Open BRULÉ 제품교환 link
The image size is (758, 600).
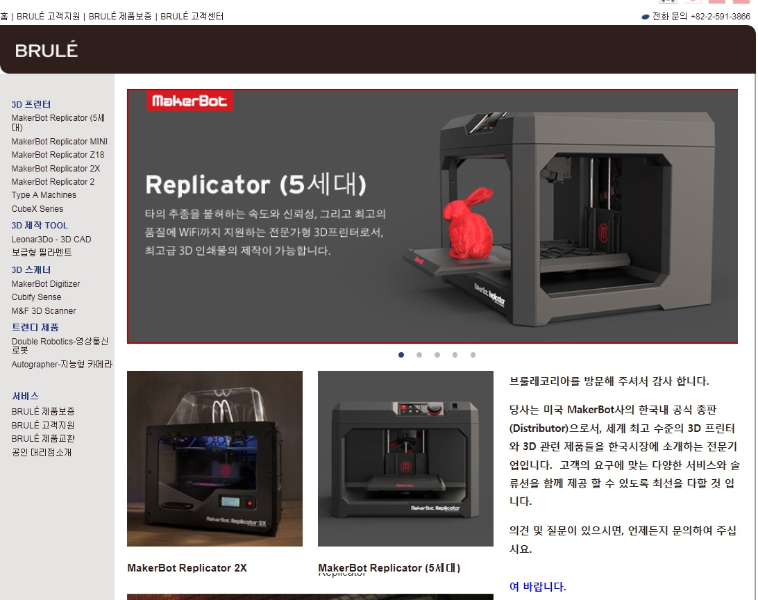(43, 438)
